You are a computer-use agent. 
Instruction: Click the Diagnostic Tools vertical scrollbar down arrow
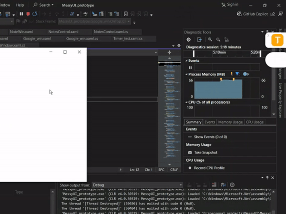pyautogui.click(x=274, y=114)
